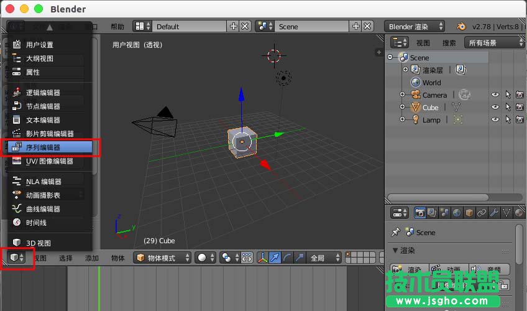Image resolution: width=527 pixels, height=311 pixels.
Task: Toggle Cube selectability arrow
Action: click(508, 107)
